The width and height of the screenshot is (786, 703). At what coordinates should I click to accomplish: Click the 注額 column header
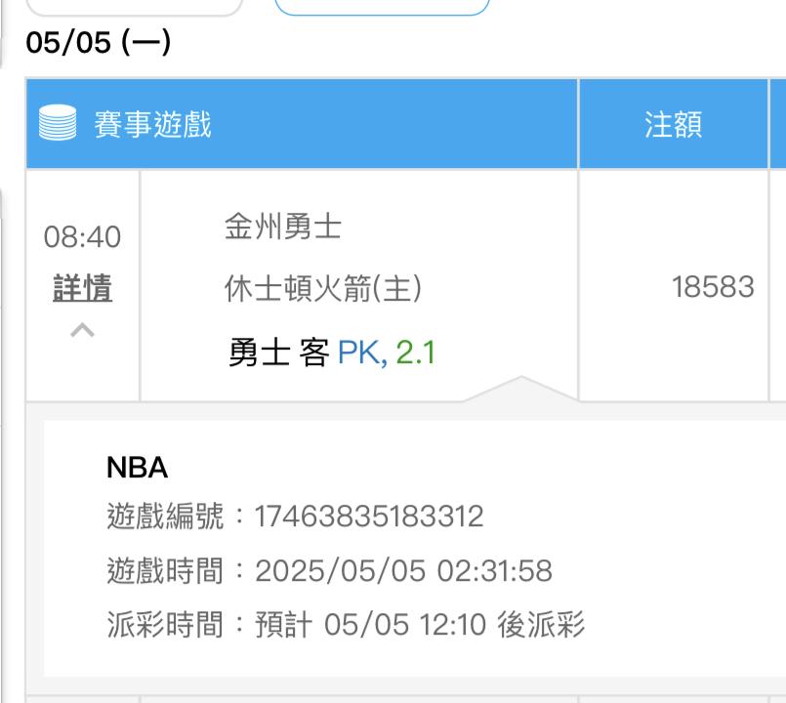point(674,125)
